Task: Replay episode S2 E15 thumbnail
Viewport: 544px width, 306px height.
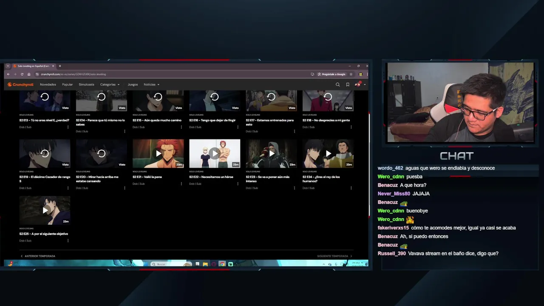Action: [x=158, y=101]
